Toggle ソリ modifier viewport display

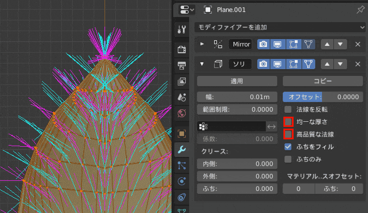[278, 64]
